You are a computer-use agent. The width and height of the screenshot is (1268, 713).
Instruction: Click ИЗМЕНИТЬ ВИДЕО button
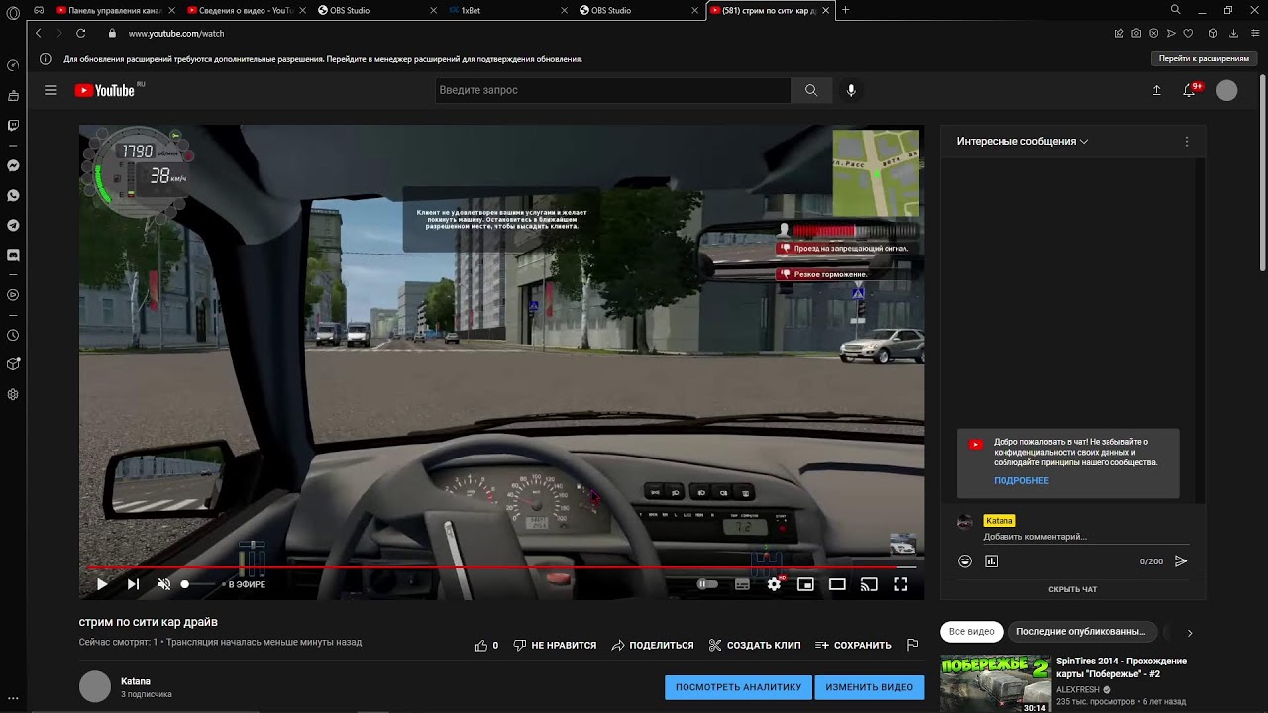870,687
